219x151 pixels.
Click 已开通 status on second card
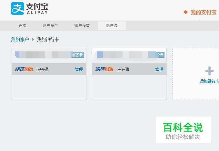click(x=123, y=69)
